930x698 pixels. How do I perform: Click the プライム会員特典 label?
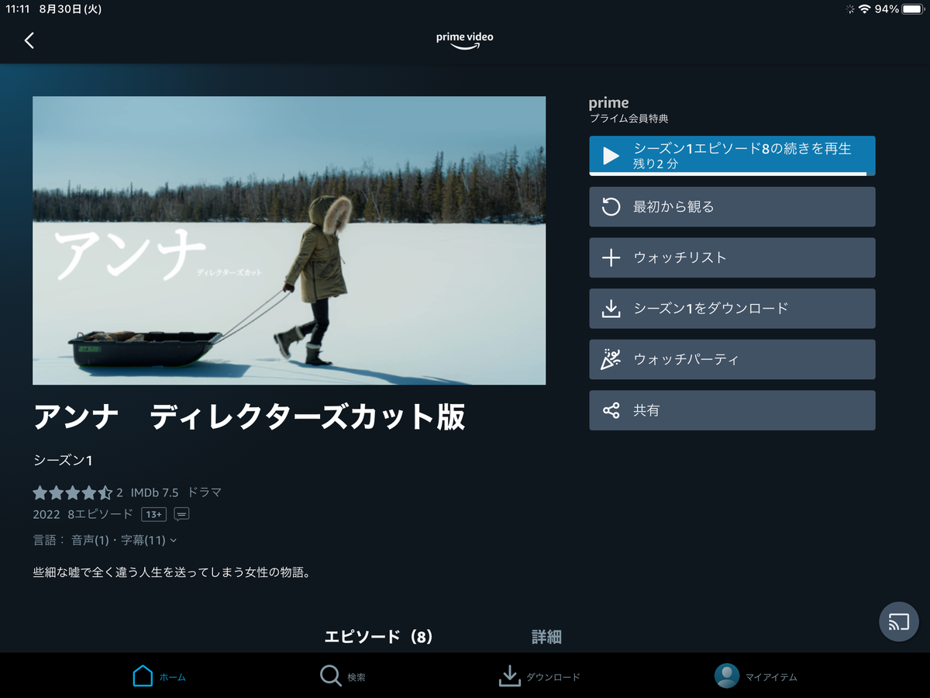[629, 119]
